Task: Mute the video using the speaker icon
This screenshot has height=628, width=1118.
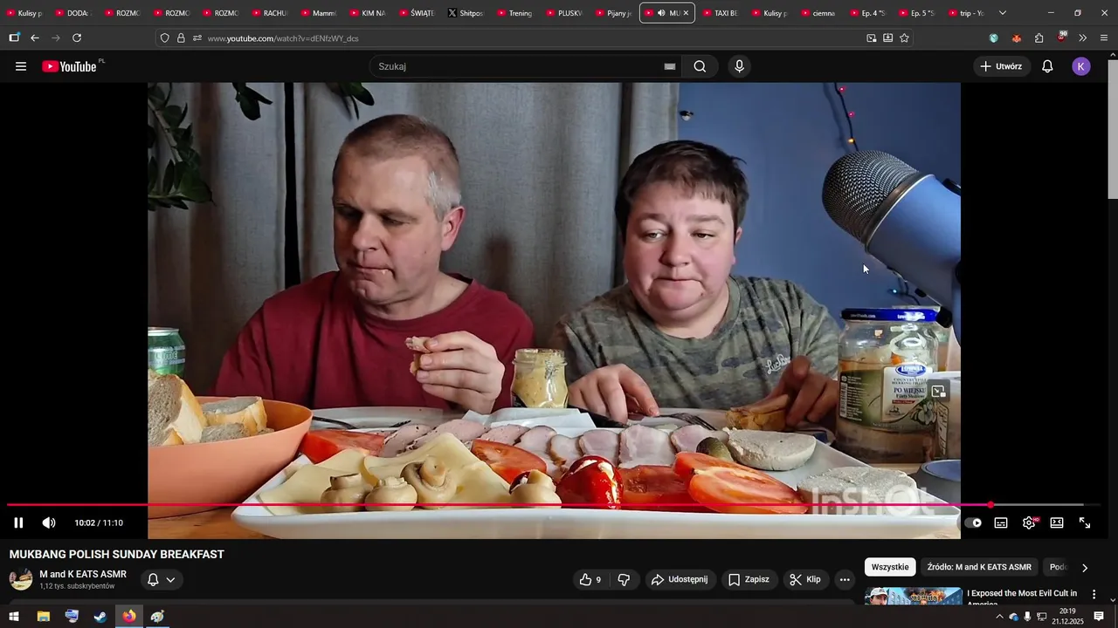Action: point(49,522)
